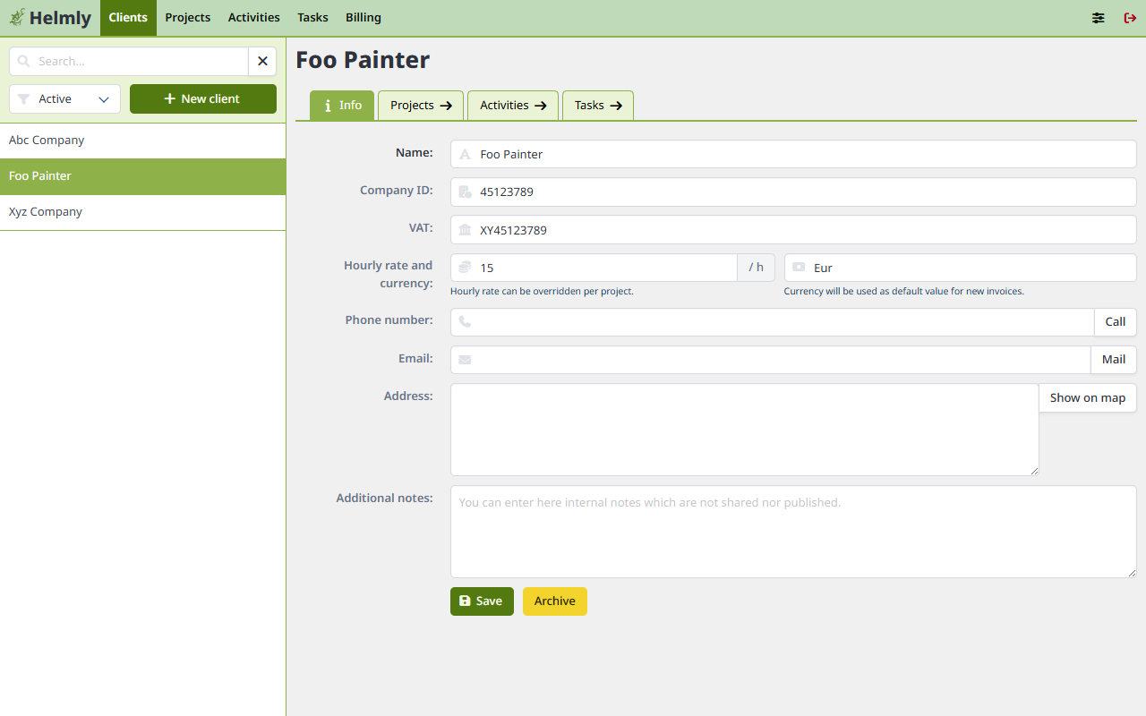Open the Active status filter dropdown

tap(64, 99)
